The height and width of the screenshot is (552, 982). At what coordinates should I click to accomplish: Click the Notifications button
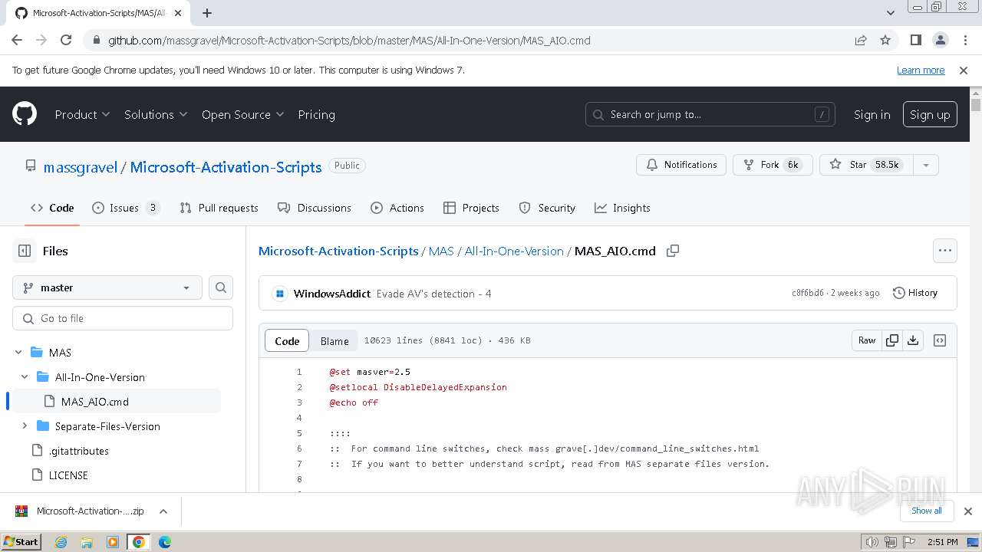click(681, 165)
